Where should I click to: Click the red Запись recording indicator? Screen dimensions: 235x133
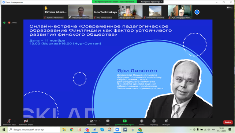coord(12,22)
